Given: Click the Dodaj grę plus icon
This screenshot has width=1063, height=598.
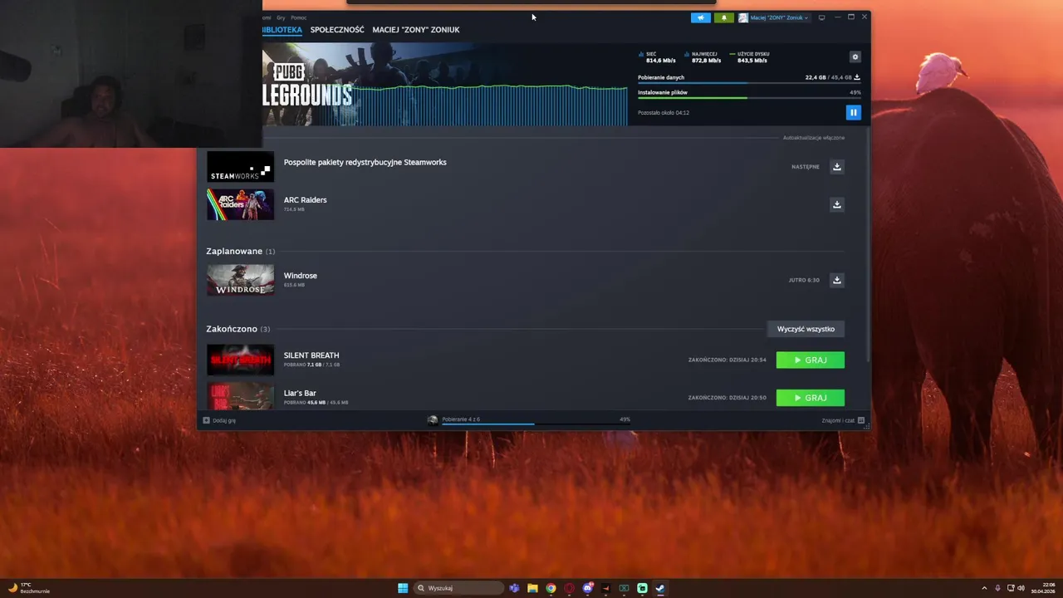Looking at the screenshot, I should point(206,420).
